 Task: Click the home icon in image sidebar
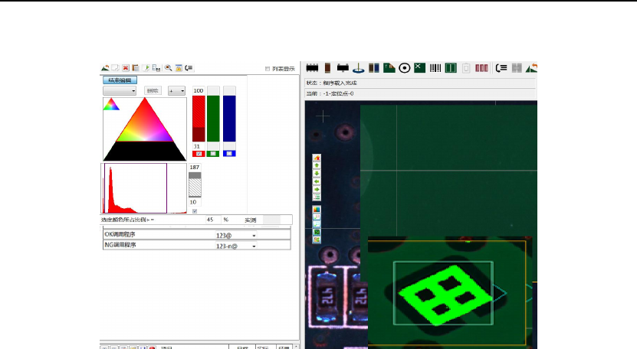[317, 158]
